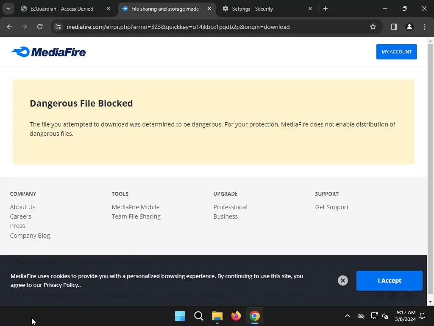Open the Chrome profile menu
This screenshot has width=434, height=326.
pos(409,27)
